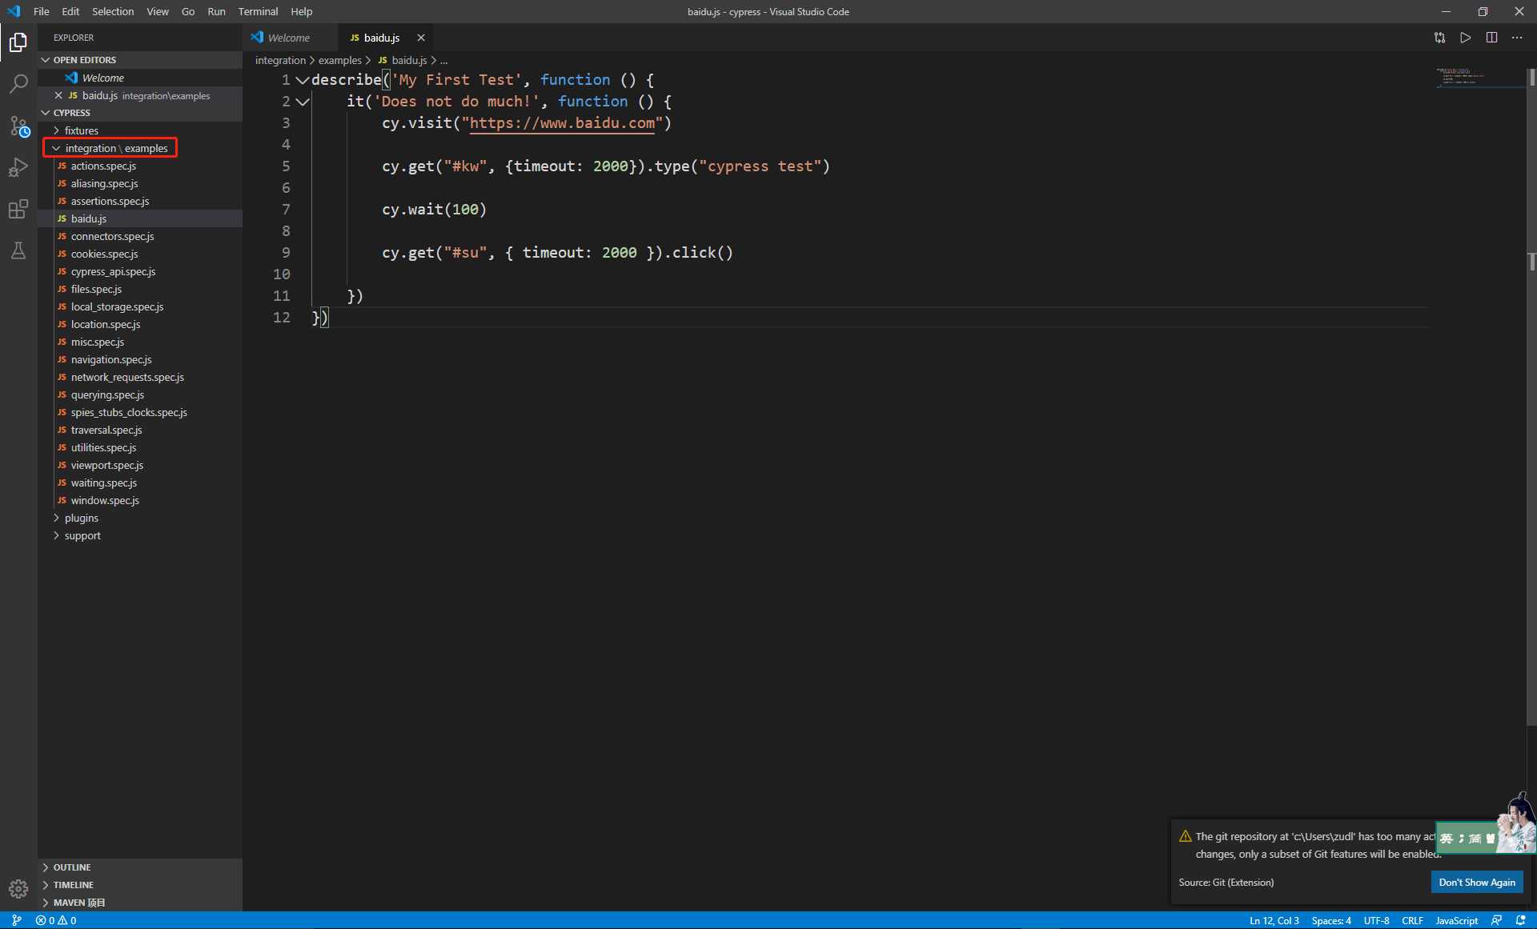The image size is (1537, 929).
Task: Toggle the MAVEN项目 section expand
Action: tap(46, 902)
